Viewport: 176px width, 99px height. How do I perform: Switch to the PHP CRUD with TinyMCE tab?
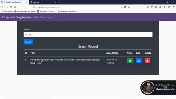[x=14, y=2]
